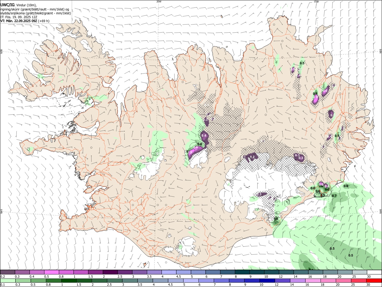Pick the lilac rain swatch at 14

click(x=298, y=280)
